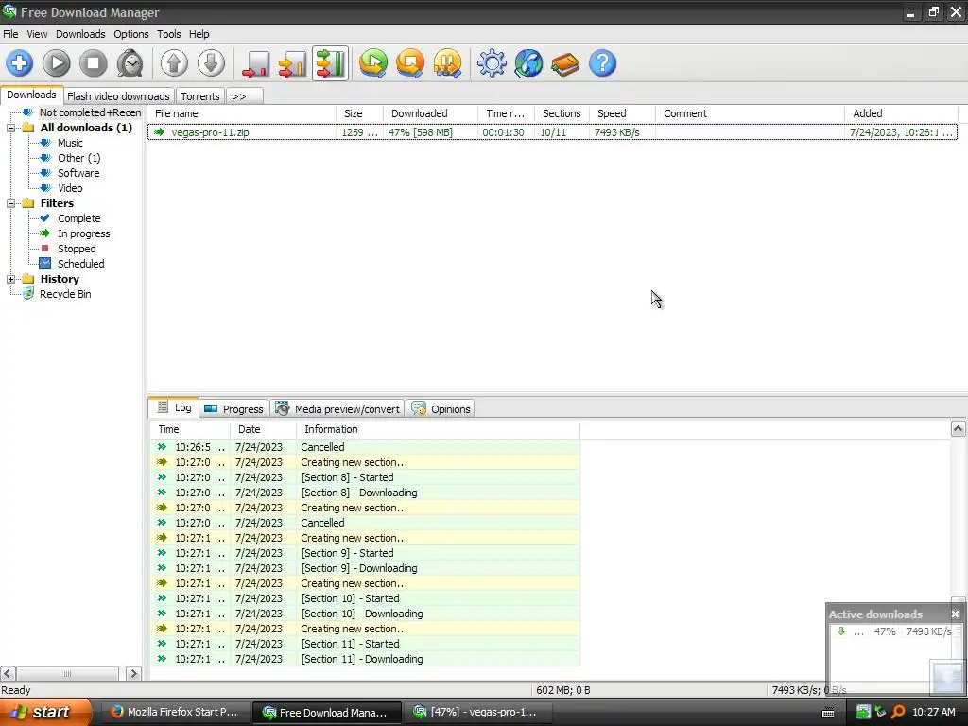The height and width of the screenshot is (726, 968).
Task: Select Not completed+Recent group
Action: (90, 112)
